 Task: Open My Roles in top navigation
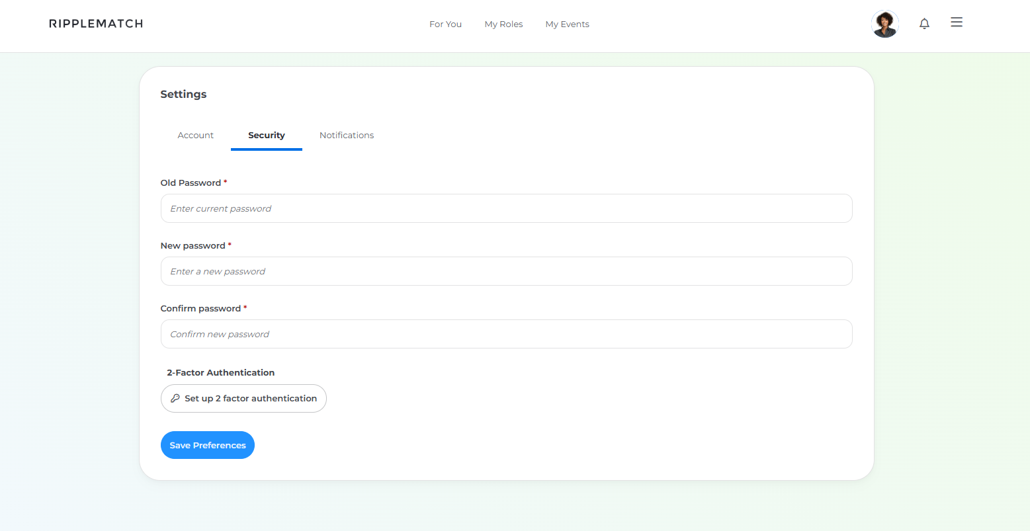coord(503,24)
